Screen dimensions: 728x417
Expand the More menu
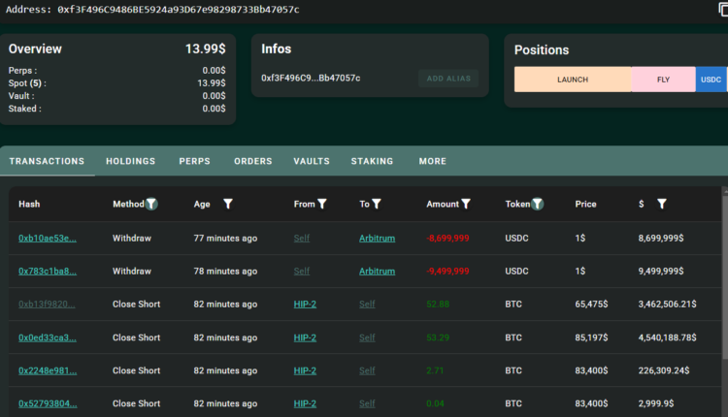433,161
